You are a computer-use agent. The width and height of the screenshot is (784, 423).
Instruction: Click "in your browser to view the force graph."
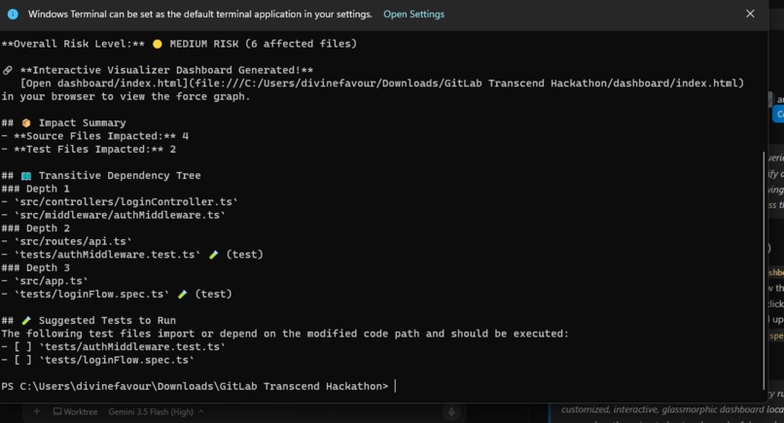(x=125, y=96)
